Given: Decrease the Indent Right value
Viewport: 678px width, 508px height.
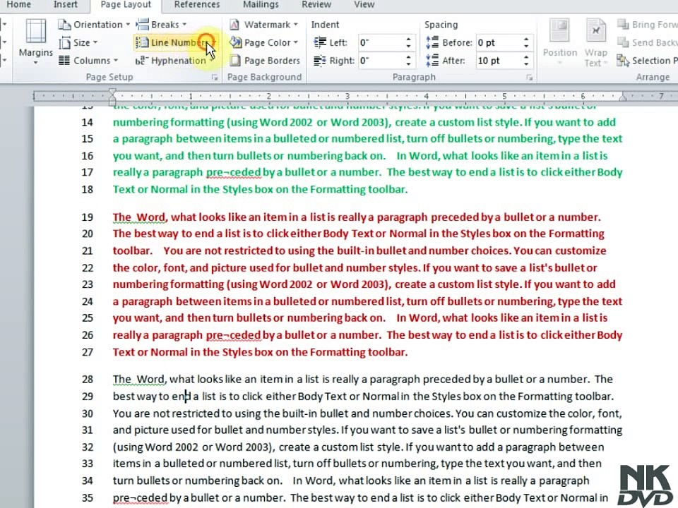Looking at the screenshot, I should [x=409, y=64].
